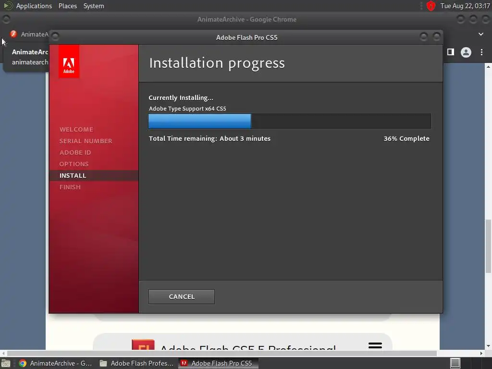Click the blue installation progress bar

coord(199,121)
